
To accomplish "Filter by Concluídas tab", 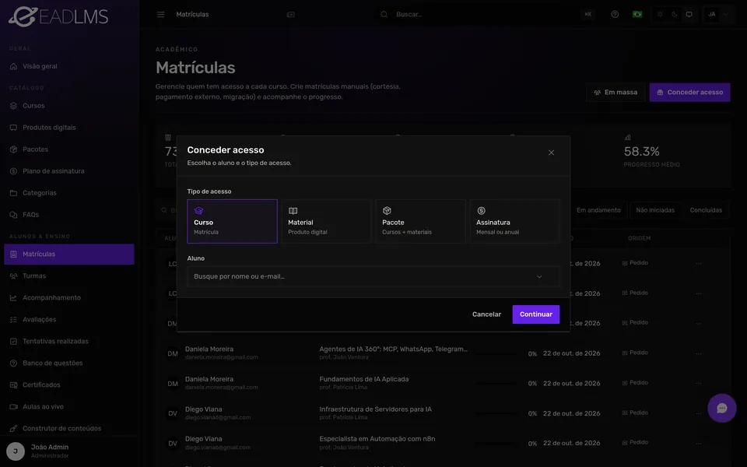I will click(706, 210).
